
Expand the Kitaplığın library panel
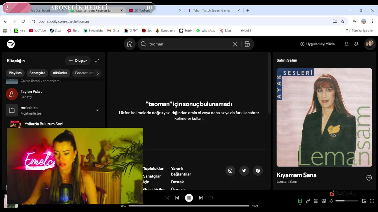point(97,61)
